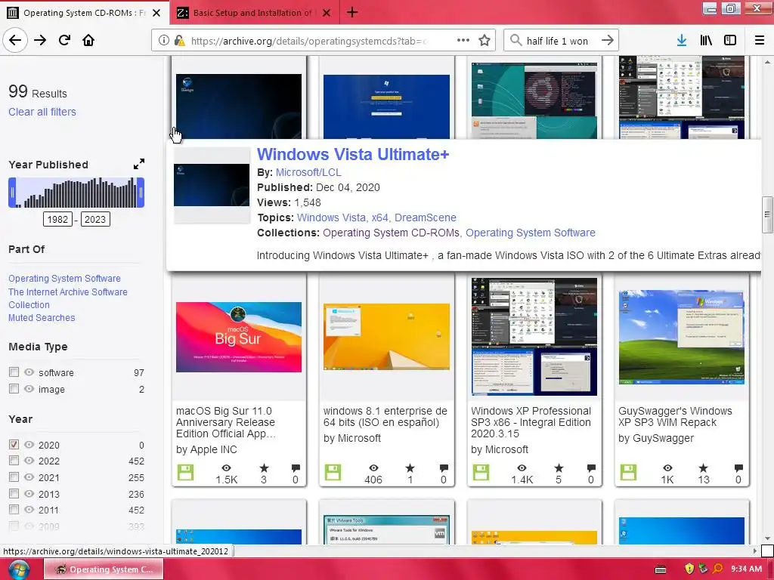Open the downloads panel
The width and height of the screenshot is (774, 580).
pyautogui.click(x=682, y=41)
